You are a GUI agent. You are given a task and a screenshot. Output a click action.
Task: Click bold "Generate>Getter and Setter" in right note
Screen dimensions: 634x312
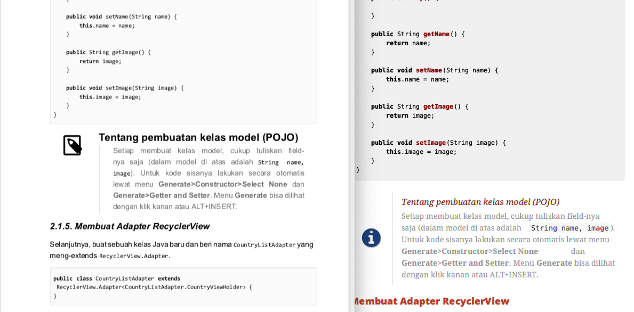click(x=455, y=263)
